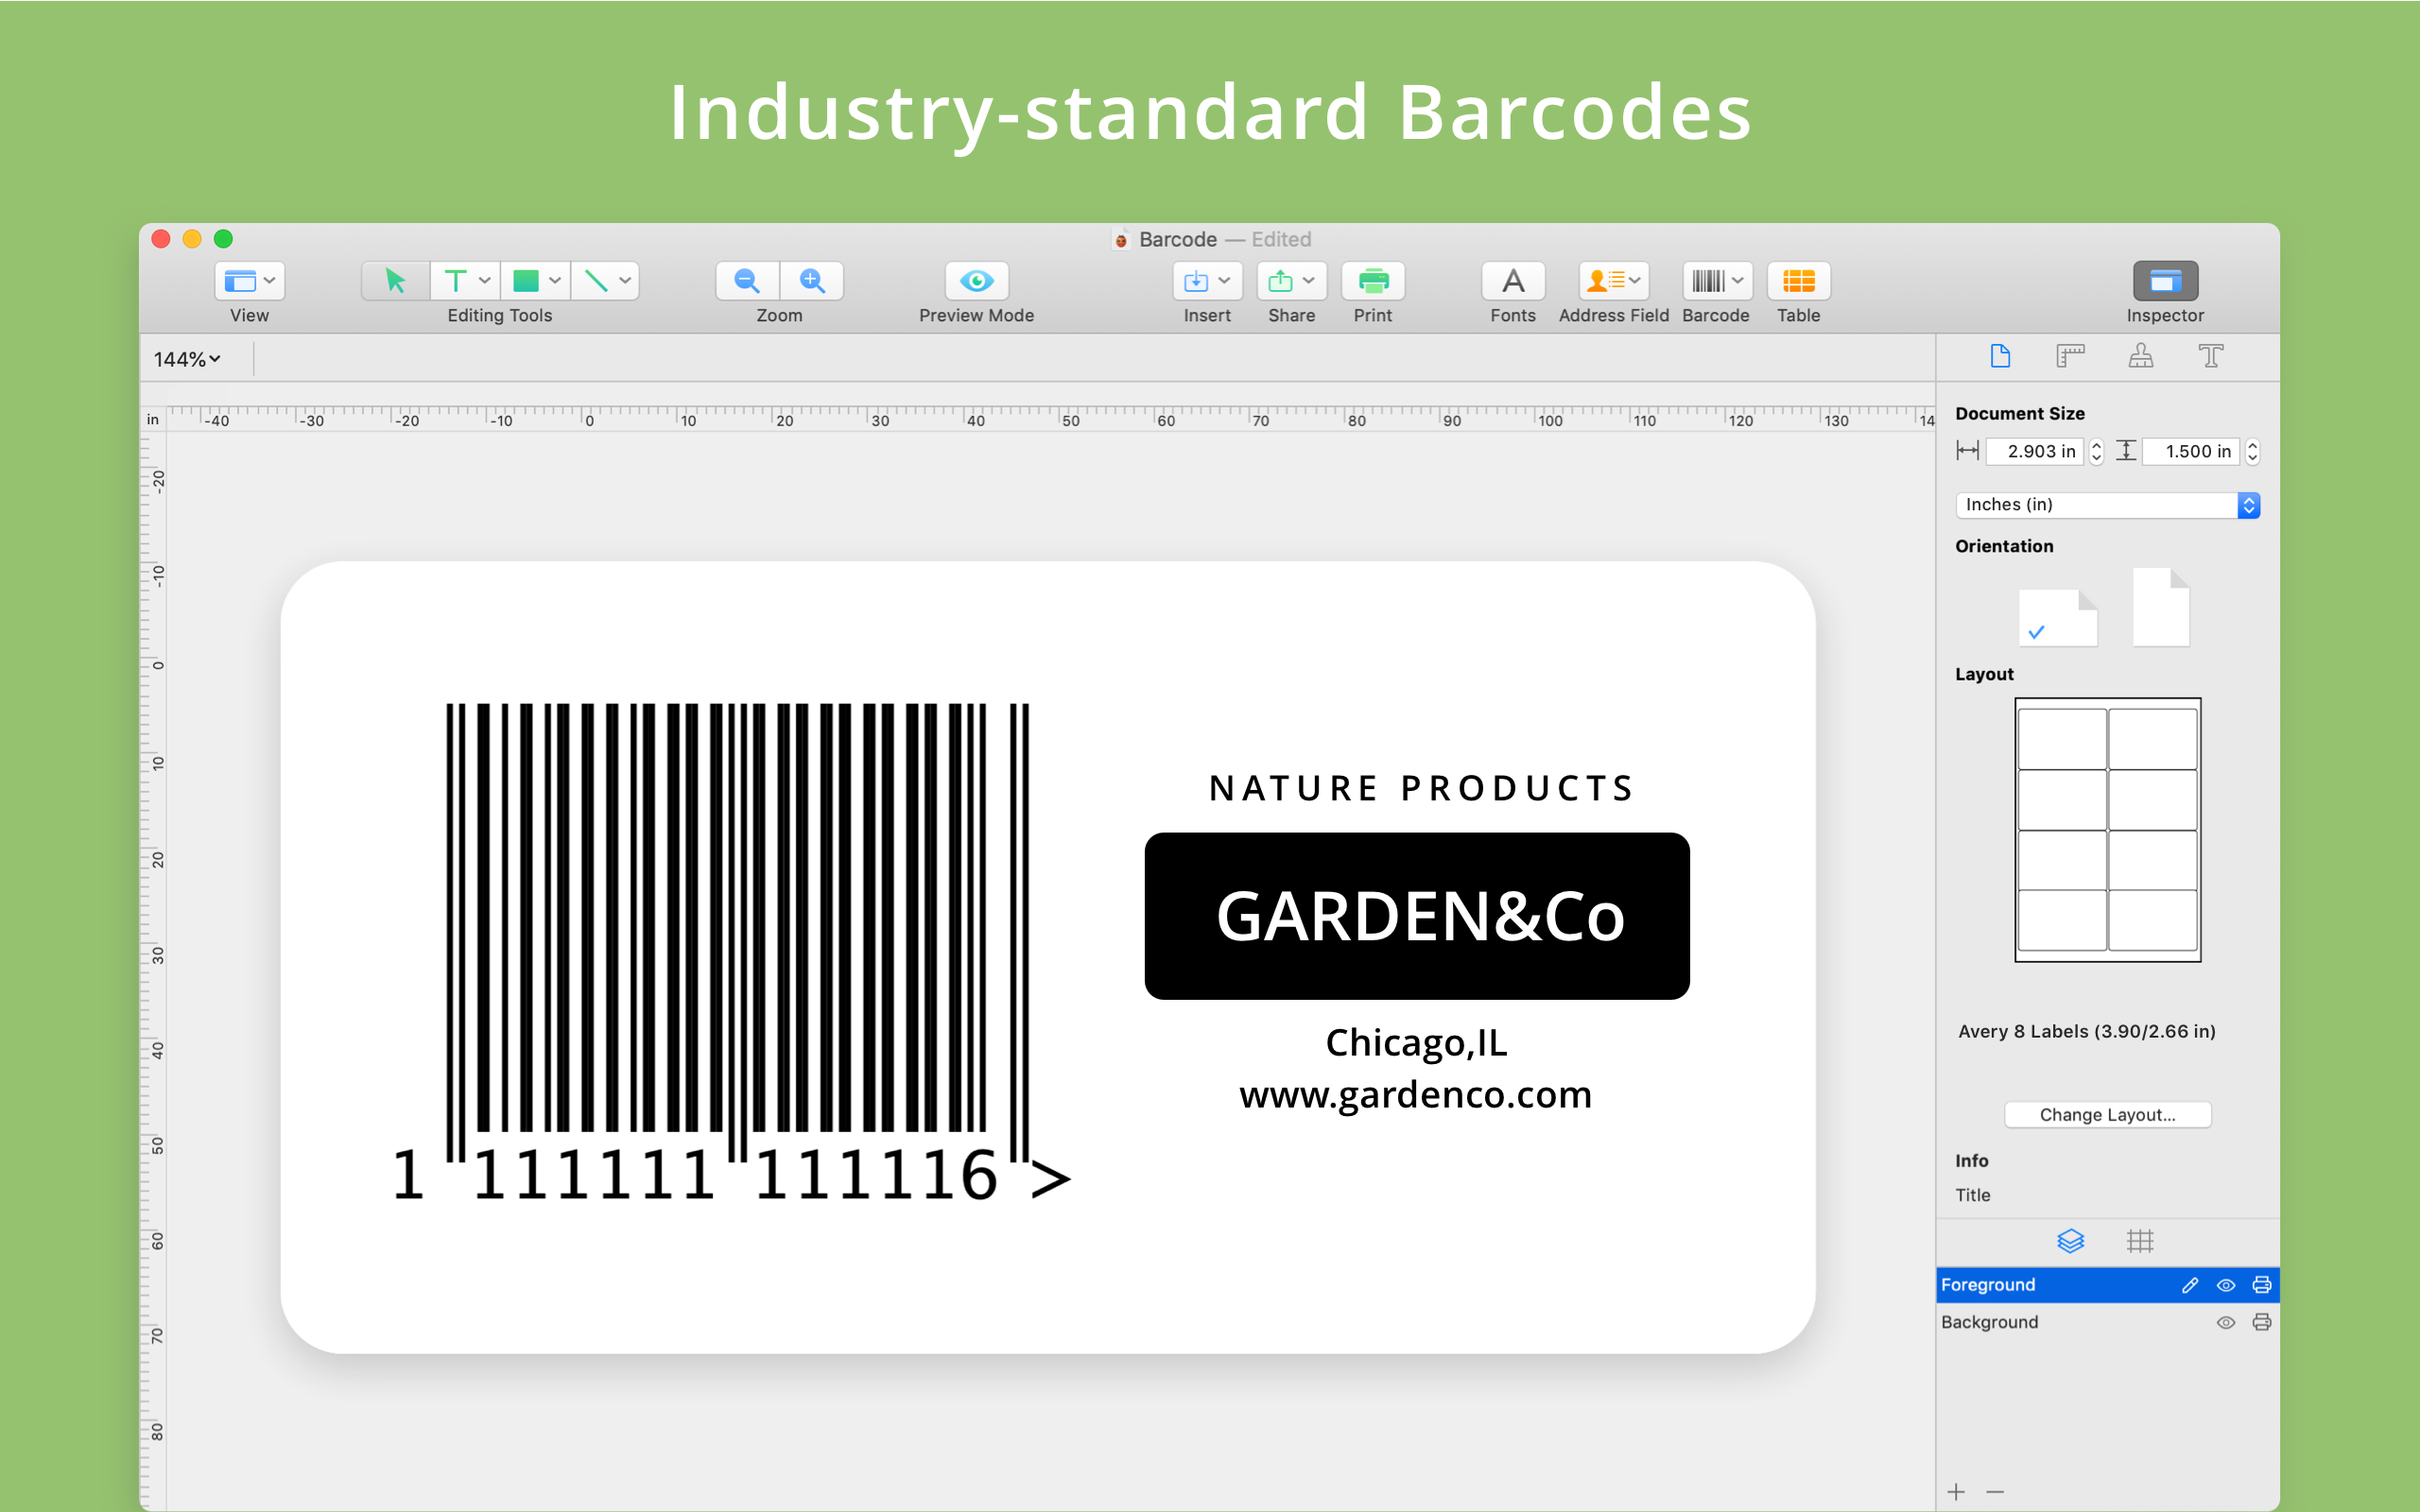2420x1512 pixels.
Task: Select the Text tool in Editing Tools
Action: [456, 281]
